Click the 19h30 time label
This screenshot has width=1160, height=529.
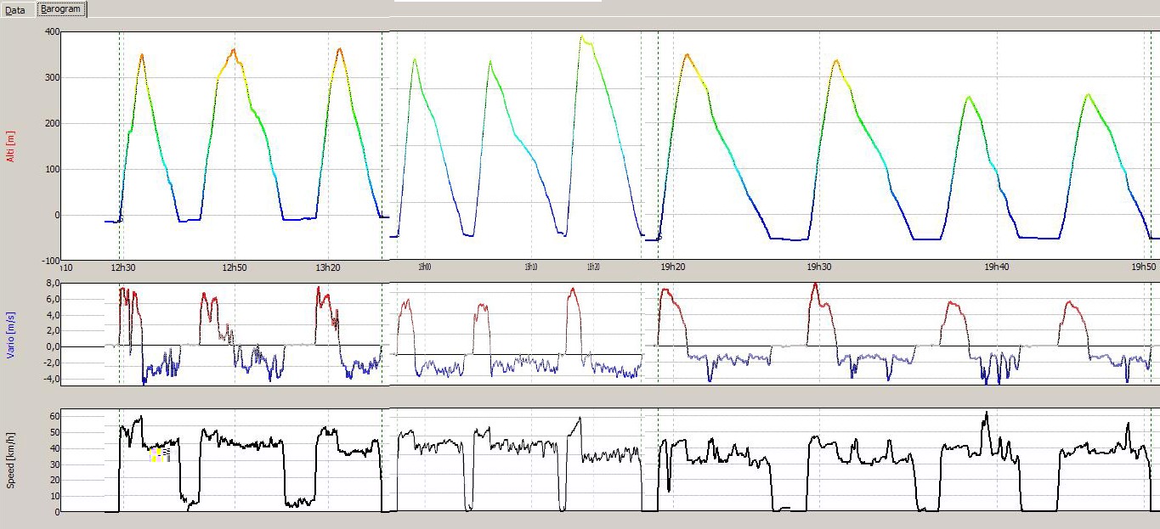(819, 267)
